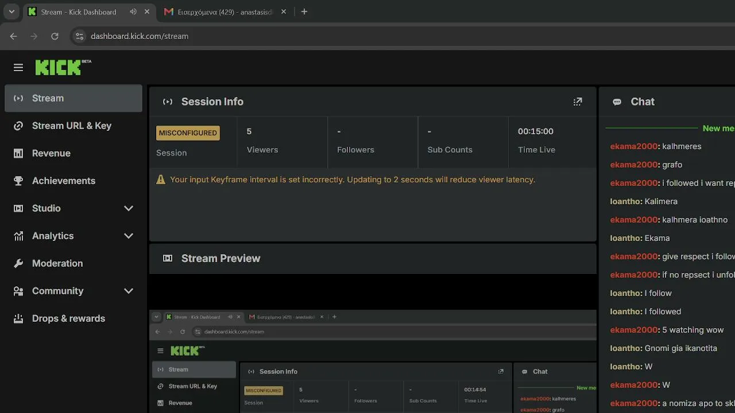This screenshot has width=735, height=413.
Task: Click the Studio sidebar icon
Action: (x=18, y=208)
